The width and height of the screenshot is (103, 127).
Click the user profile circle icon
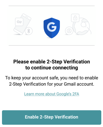tap(69, 31)
